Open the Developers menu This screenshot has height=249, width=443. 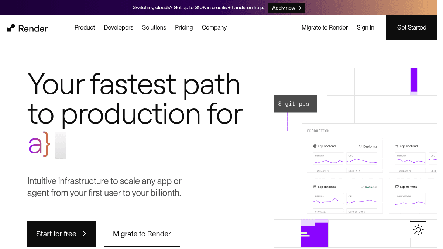(119, 28)
